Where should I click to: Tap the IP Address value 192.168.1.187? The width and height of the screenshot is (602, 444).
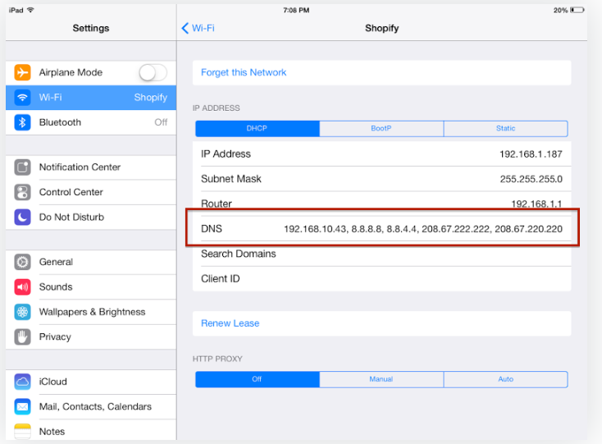pos(531,154)
